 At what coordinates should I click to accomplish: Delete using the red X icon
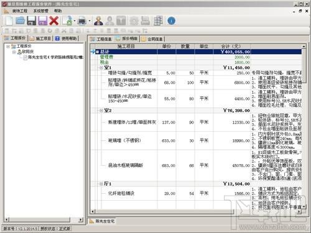coord(54,21)
